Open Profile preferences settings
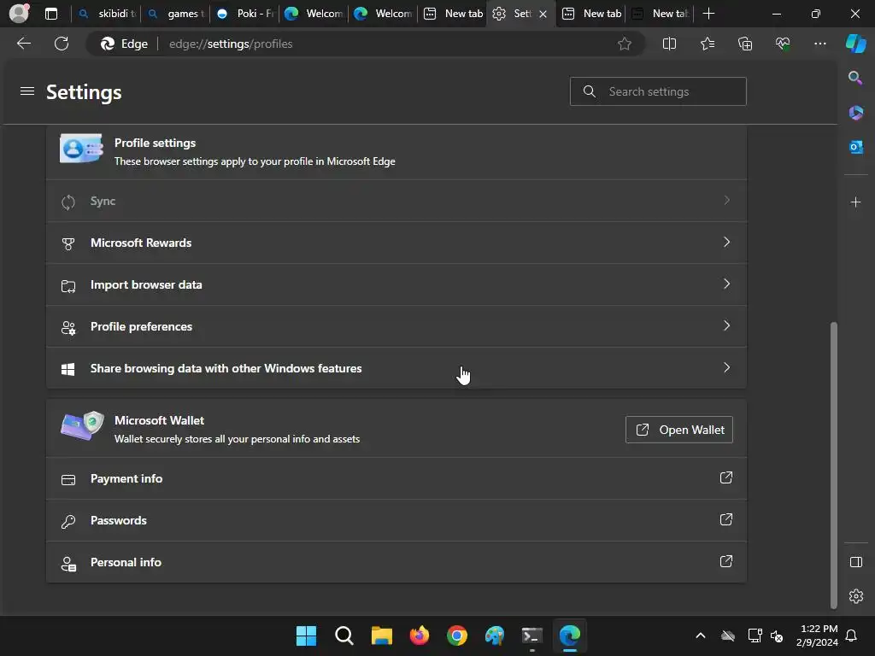875x656 pixels. [396, 326]
